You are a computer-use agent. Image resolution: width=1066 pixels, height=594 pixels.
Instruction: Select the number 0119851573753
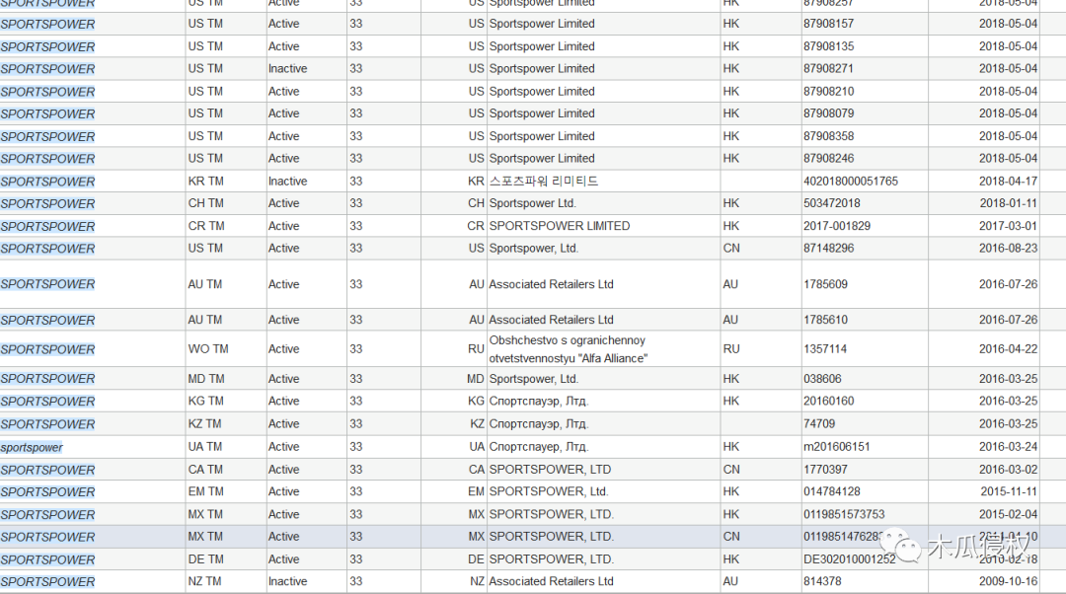844,514
